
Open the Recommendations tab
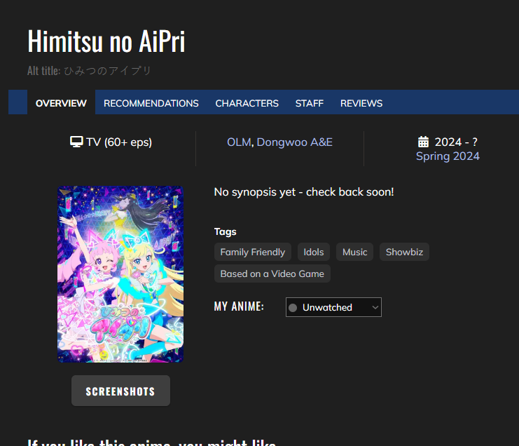point(151,103)
